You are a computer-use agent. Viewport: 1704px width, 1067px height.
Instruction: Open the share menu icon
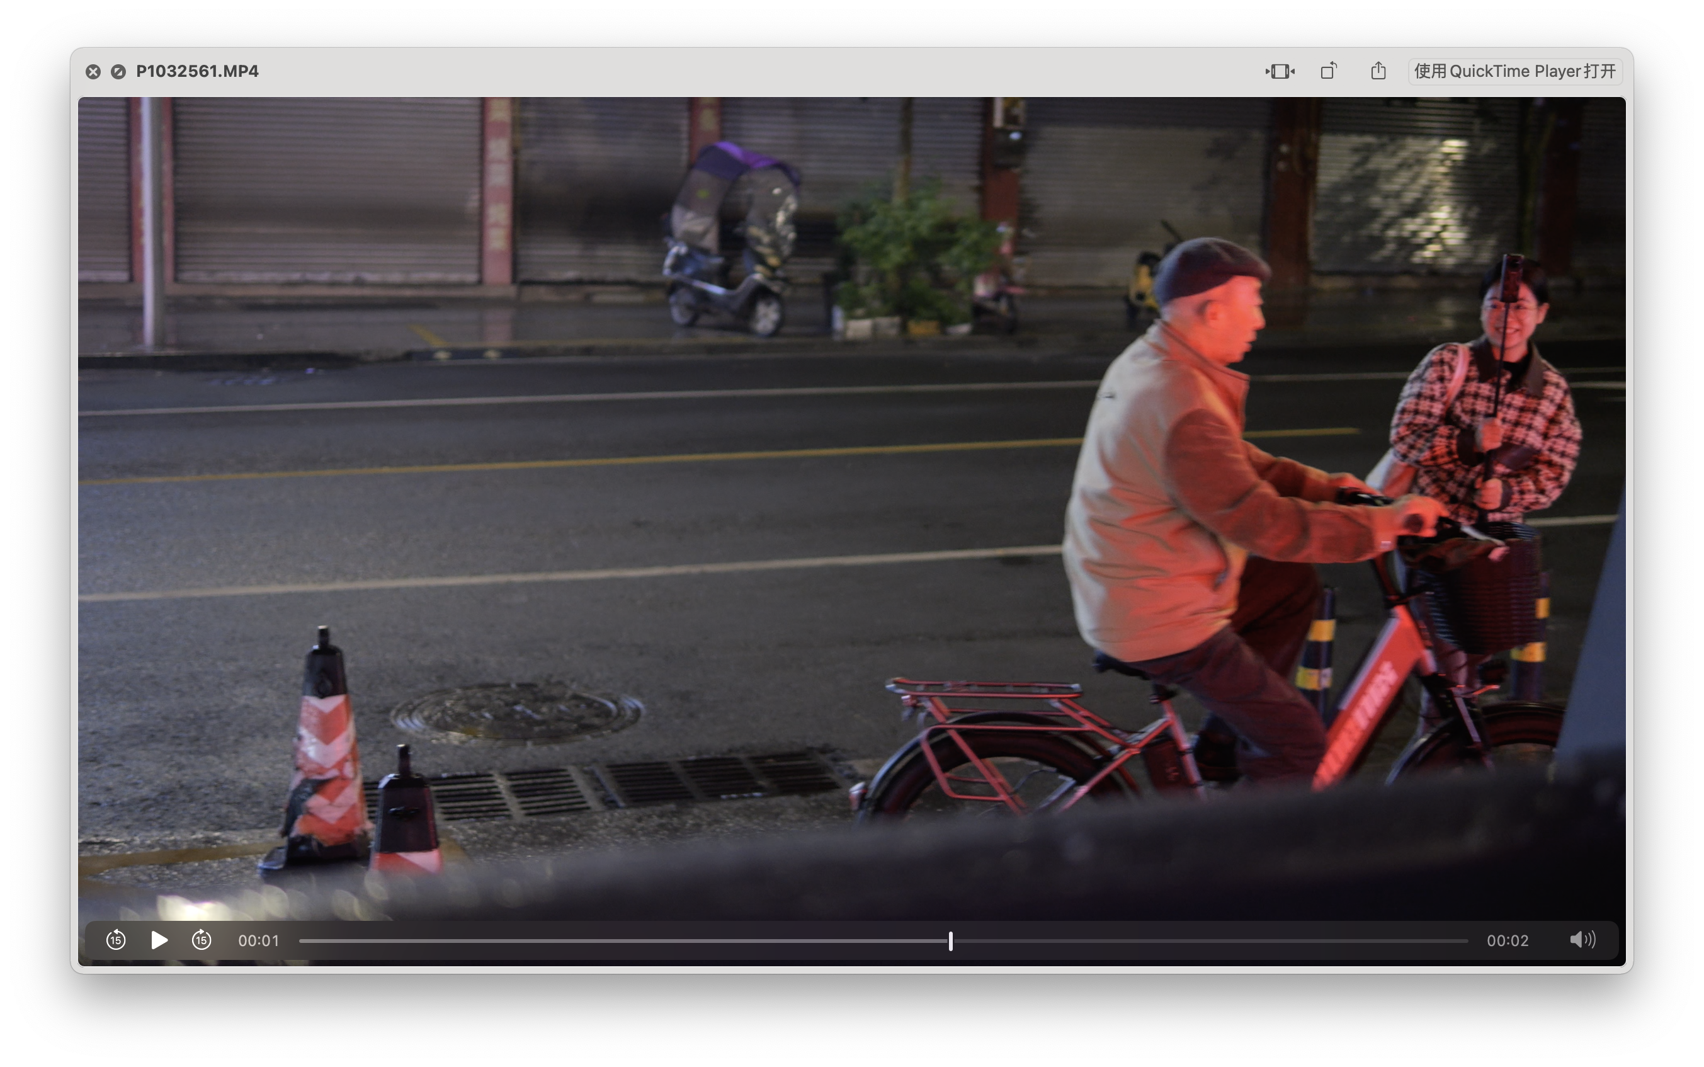(x=1378, y=71)
